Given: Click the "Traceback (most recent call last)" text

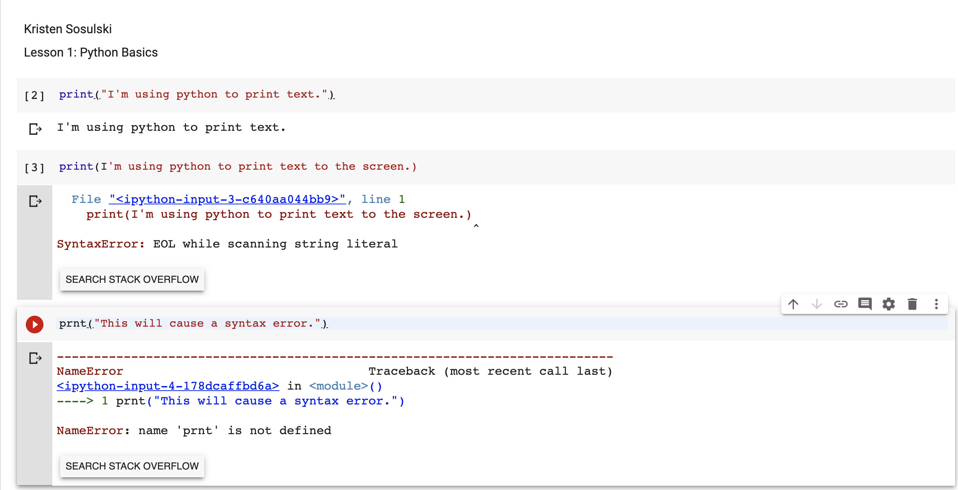Looking at the screenshot, I should 490,371.
